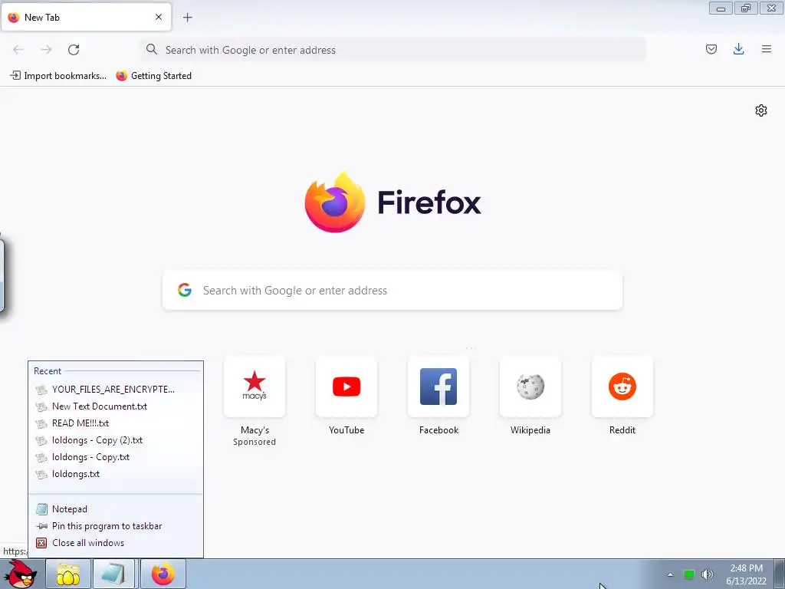Select the New Tab tab
This screenshot has height=589, width=785.
point(86,17)
